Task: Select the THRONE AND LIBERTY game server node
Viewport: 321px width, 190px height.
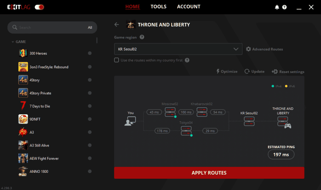Action: click(x=284, y=122)
